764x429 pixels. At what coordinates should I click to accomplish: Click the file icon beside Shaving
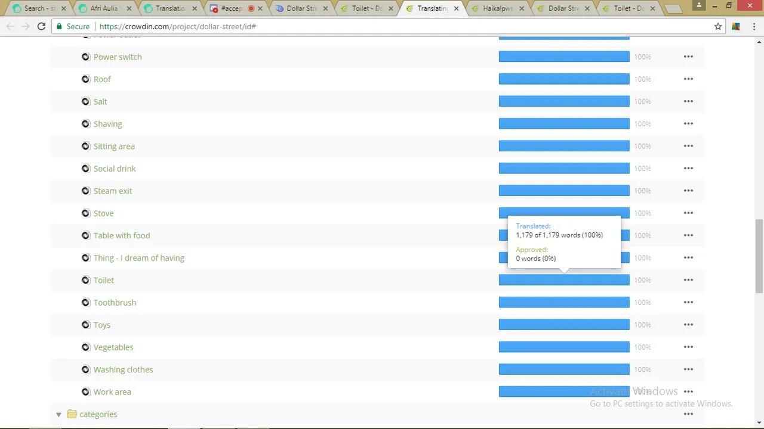tap(85, 124)
